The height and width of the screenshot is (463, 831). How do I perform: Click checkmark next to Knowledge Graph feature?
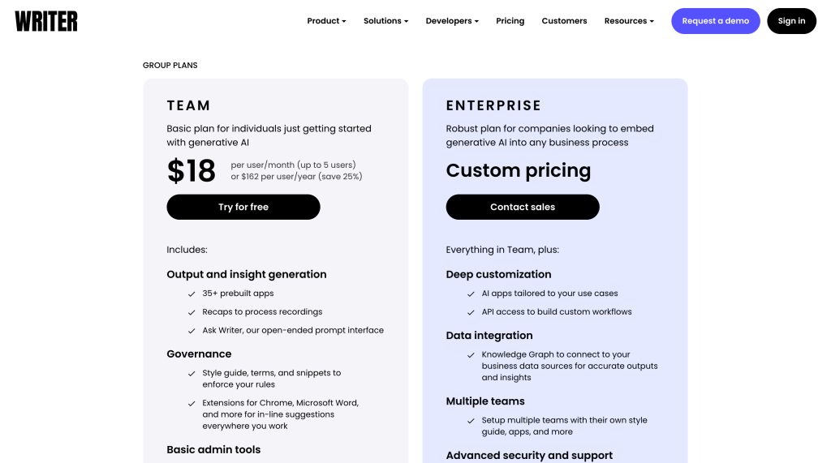471,355
